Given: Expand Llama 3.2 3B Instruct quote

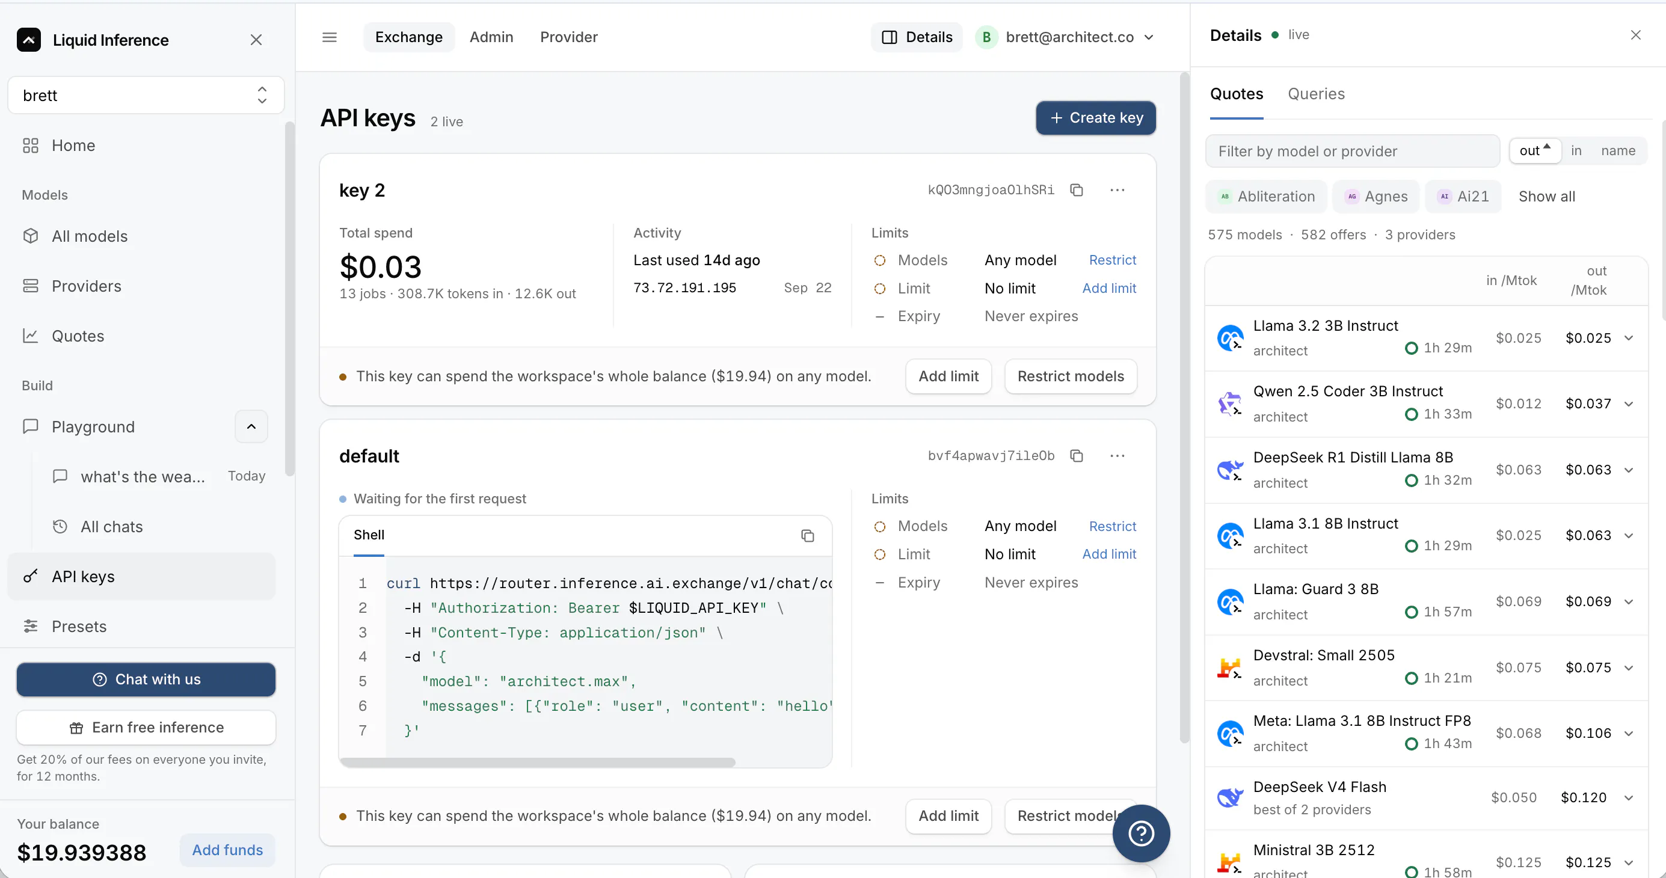Looking at the screenshot, I should pyautogui.click(x=1629, y=338).
